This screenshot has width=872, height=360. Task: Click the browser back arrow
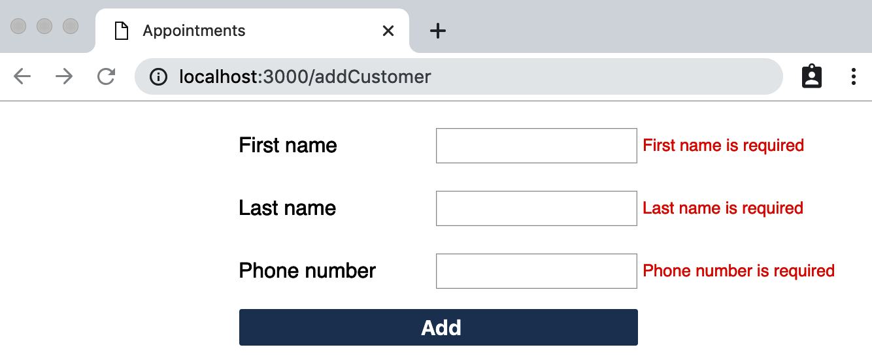pyautogui.click(x=22, y=76)
